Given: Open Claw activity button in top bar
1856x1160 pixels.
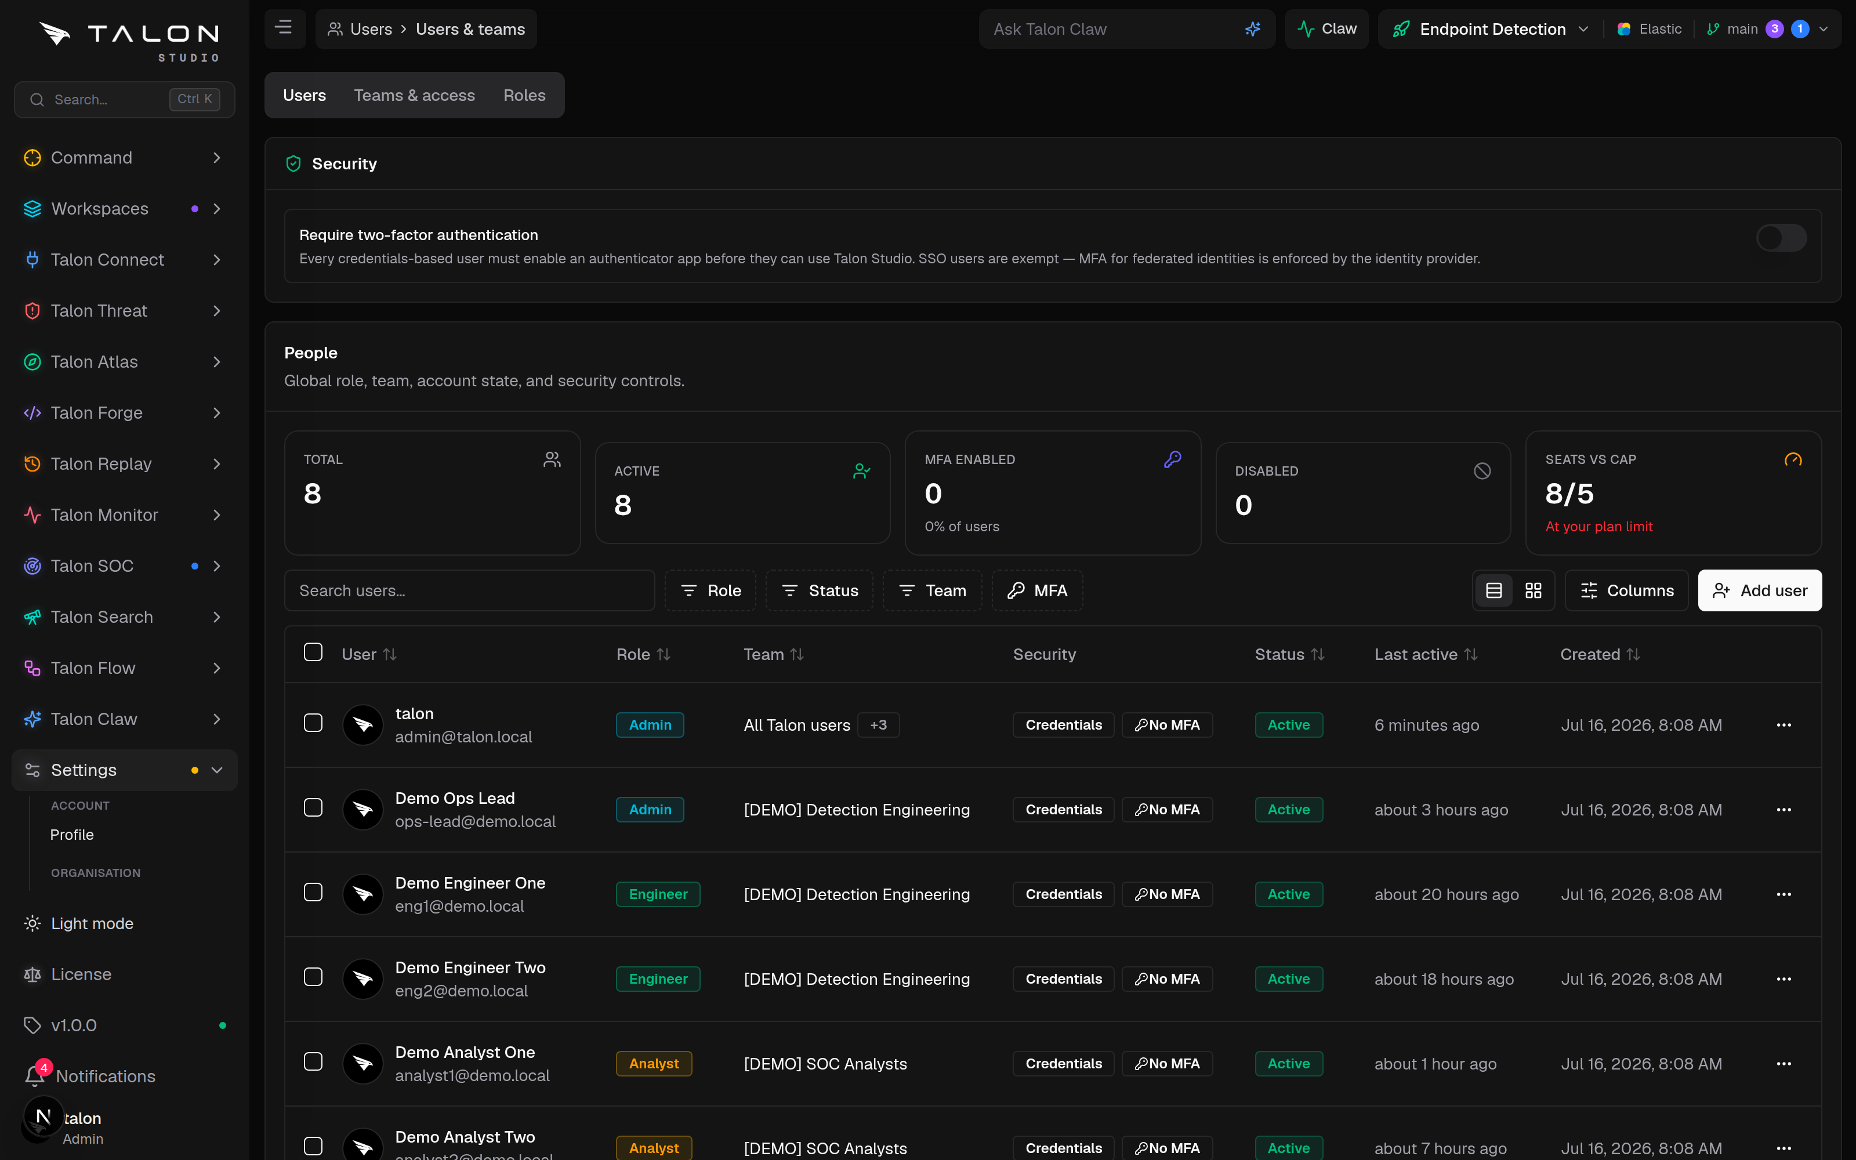Looking at the screenshot, I should pos(1327,29).
